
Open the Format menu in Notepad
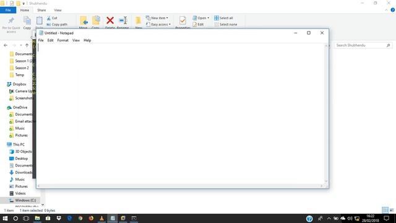coord(62,40)
